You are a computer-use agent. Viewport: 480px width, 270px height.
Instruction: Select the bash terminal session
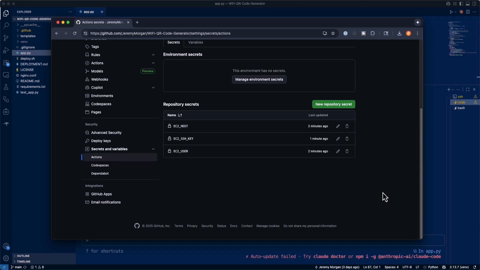pos(461,108)
